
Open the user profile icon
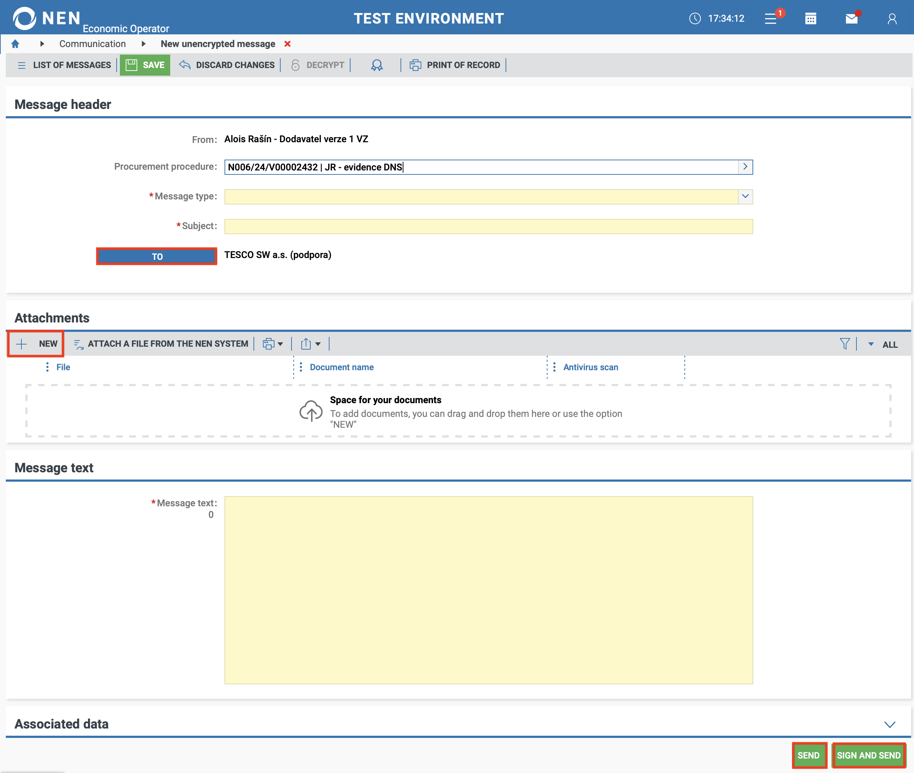pyautogui.click(x=892, y=18)
